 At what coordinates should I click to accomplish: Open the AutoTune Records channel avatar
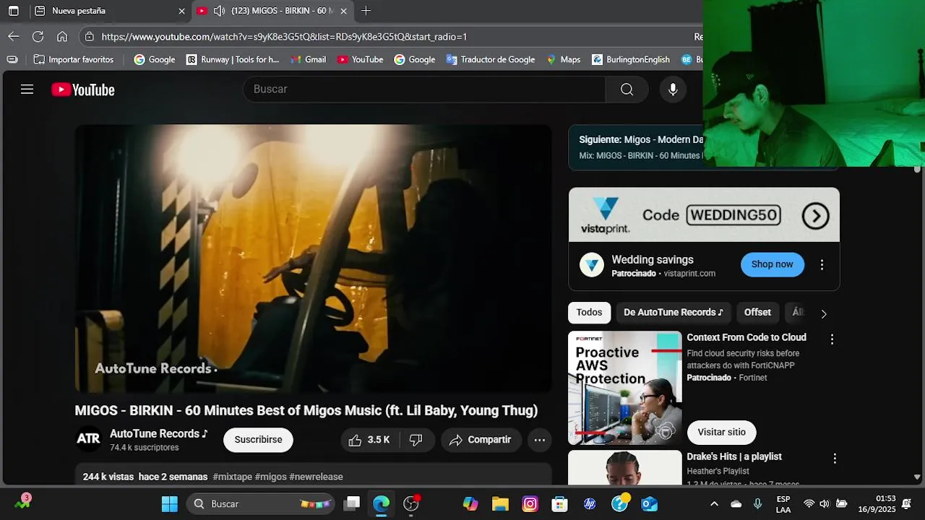88,439
